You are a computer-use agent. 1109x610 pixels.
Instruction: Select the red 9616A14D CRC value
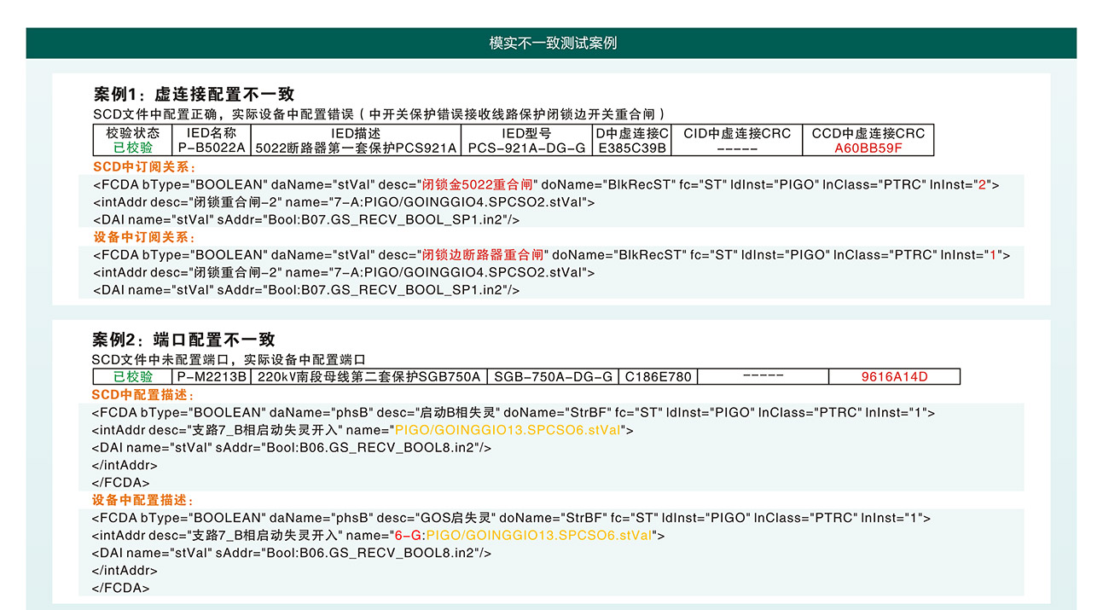pyautogui.click(x=894, y=376)
